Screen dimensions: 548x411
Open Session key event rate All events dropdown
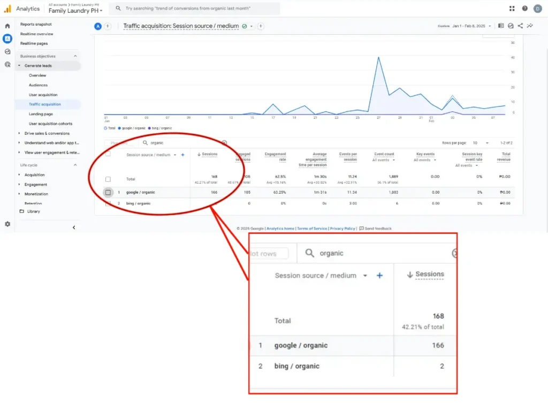click(x=466, y=166)
